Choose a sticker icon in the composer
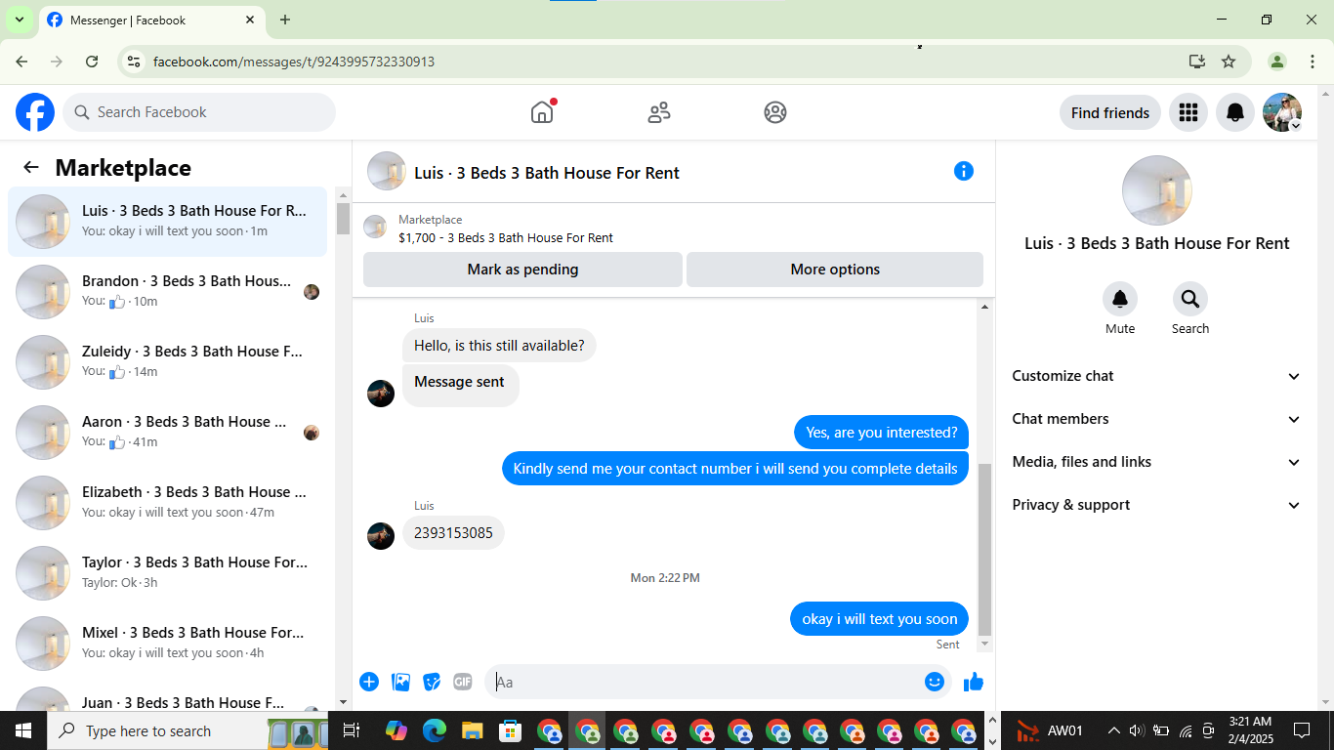The image size is (1334, 750). point(432,682)
